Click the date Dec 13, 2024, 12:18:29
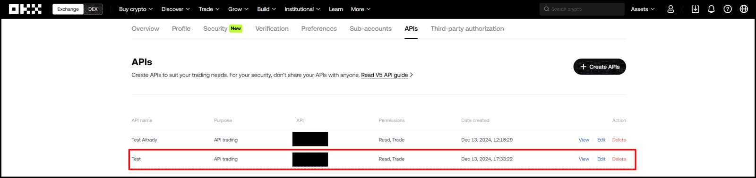The image size is (756, 178). tap(487, 140)
